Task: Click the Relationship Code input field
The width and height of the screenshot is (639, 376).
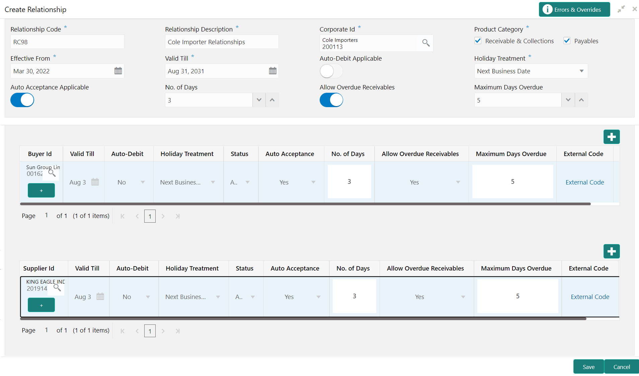Action: pyautogui.click(x=67, y=42)
